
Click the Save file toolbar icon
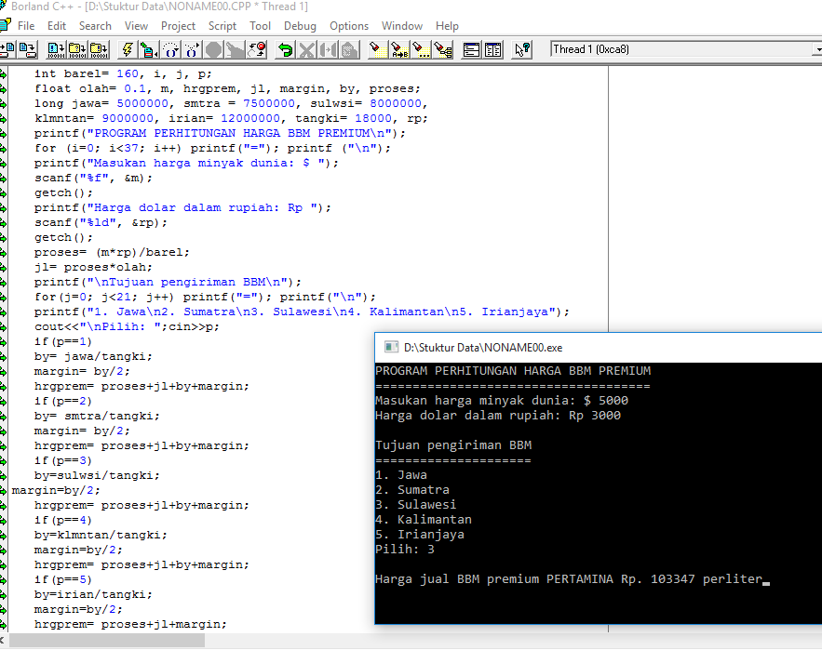coord(27,50)
